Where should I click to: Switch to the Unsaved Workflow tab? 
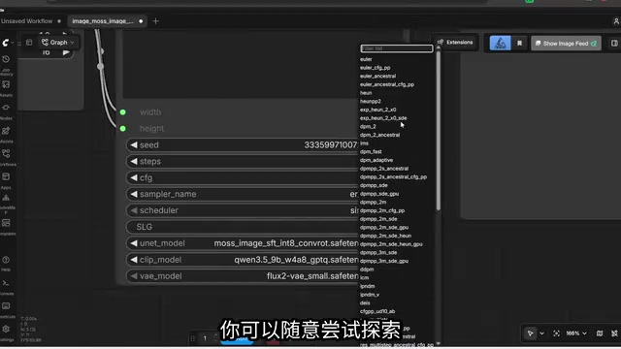31,21
